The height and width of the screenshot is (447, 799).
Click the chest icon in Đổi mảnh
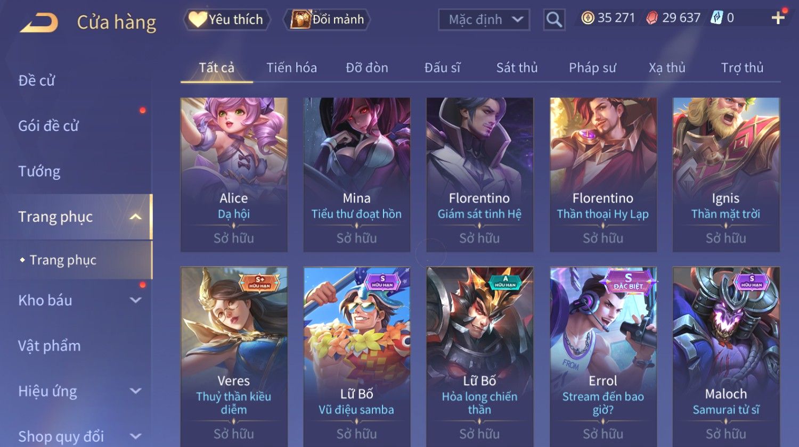pyautogui.click(x=300, y=19)
